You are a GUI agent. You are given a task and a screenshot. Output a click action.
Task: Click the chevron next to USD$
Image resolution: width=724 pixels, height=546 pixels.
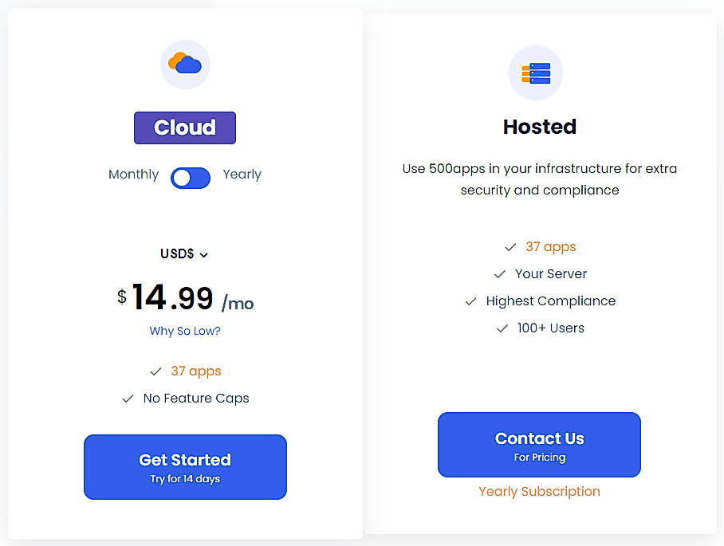(204, 254)
